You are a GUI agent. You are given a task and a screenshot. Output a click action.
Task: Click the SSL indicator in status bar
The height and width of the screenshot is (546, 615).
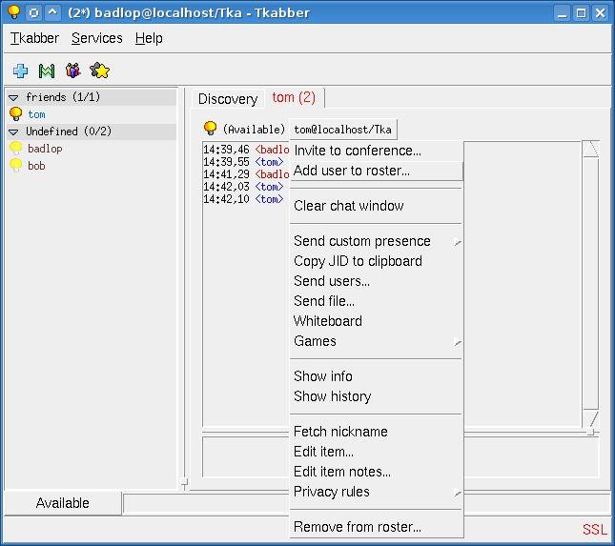pos(595,529)
